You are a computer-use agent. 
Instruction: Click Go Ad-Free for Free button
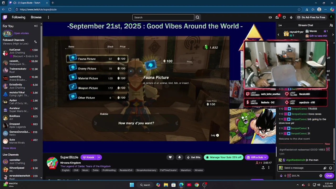[311, 17]
